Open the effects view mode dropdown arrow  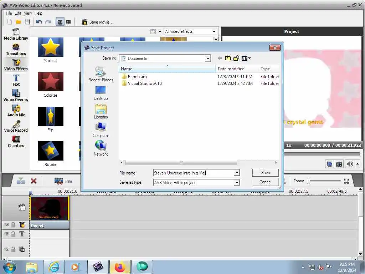[160, 32]
